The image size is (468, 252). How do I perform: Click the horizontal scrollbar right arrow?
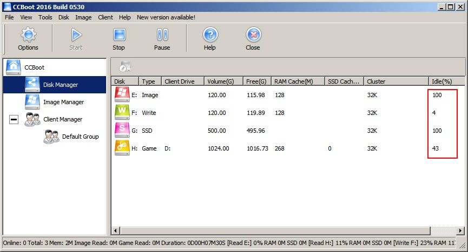click(x=460, y=230)
